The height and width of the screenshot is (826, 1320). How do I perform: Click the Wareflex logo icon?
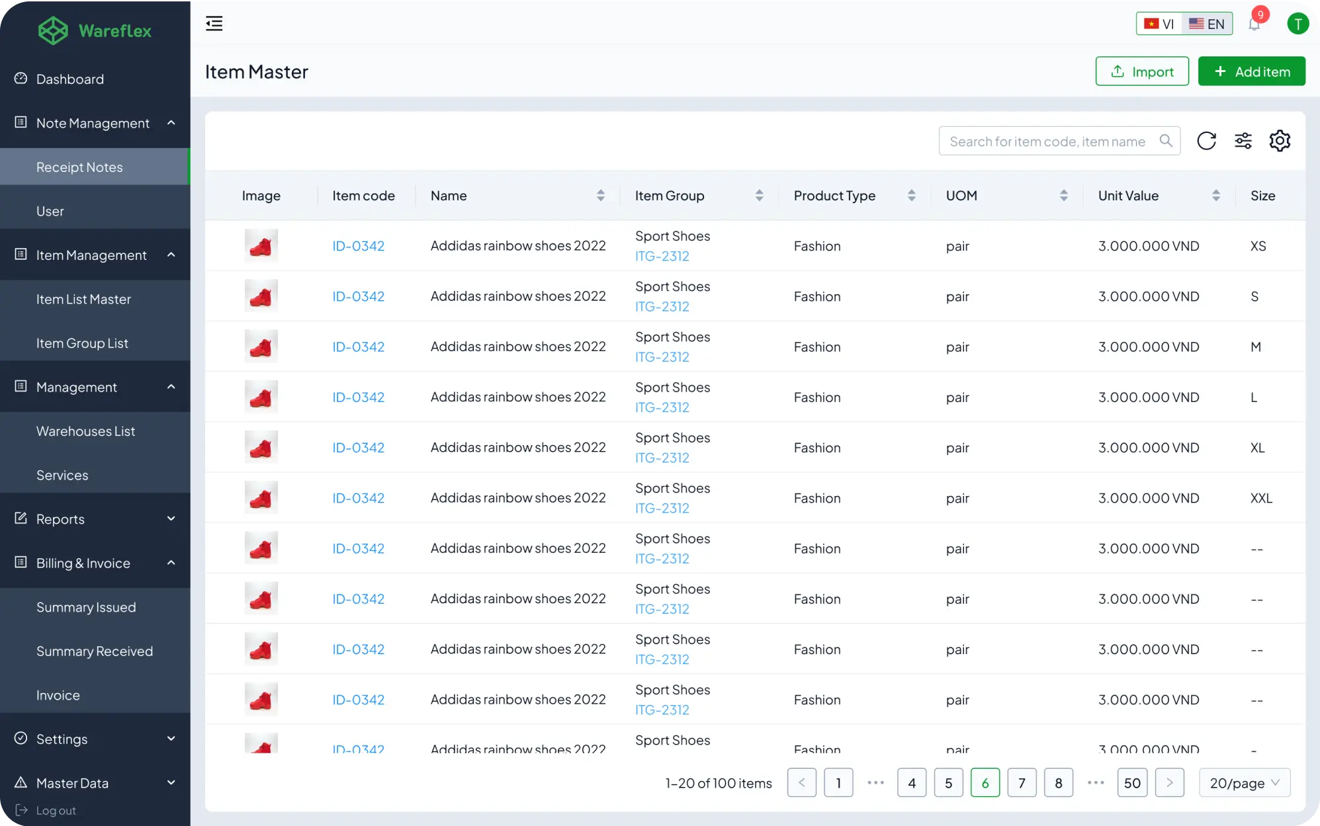click(53, 30)
